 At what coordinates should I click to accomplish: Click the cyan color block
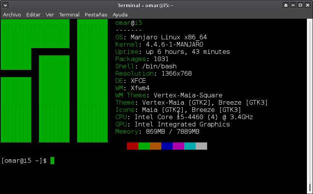tap(190, 146)
